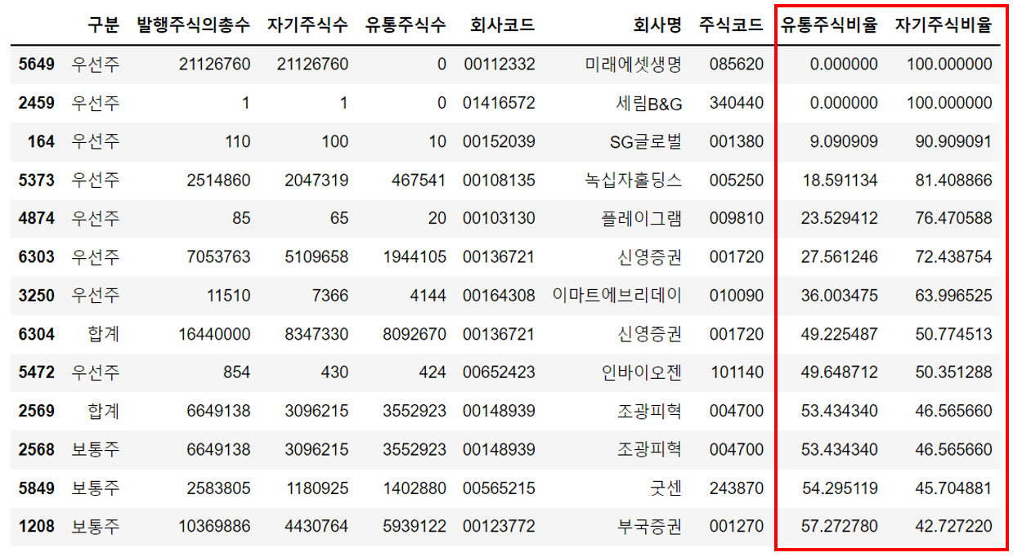
Task: Click the 발행주식의총수 column header
Action: click(194, 25)
